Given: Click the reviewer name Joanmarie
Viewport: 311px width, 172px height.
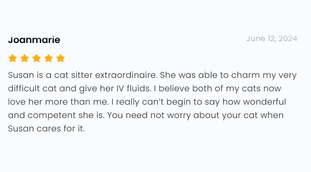Looking at the screenshot, I should pyautogui.click(x=34, y=40).
